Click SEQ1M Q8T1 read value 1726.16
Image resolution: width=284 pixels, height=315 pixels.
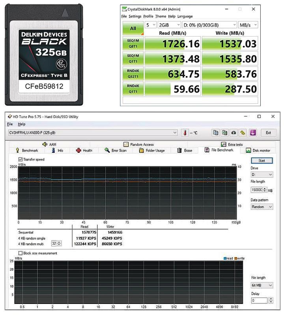click(x=181, y=44)
